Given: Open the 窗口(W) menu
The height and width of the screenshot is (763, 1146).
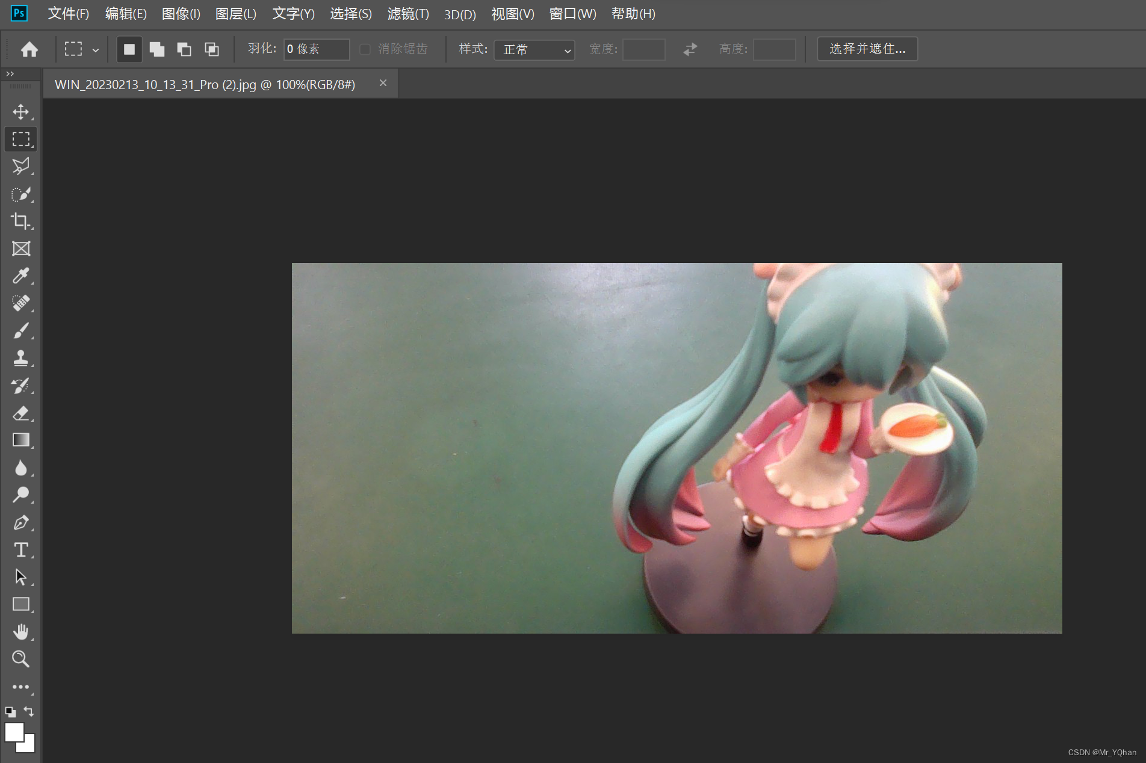Looking at the screenshot, I should click(x=572, y=14).
